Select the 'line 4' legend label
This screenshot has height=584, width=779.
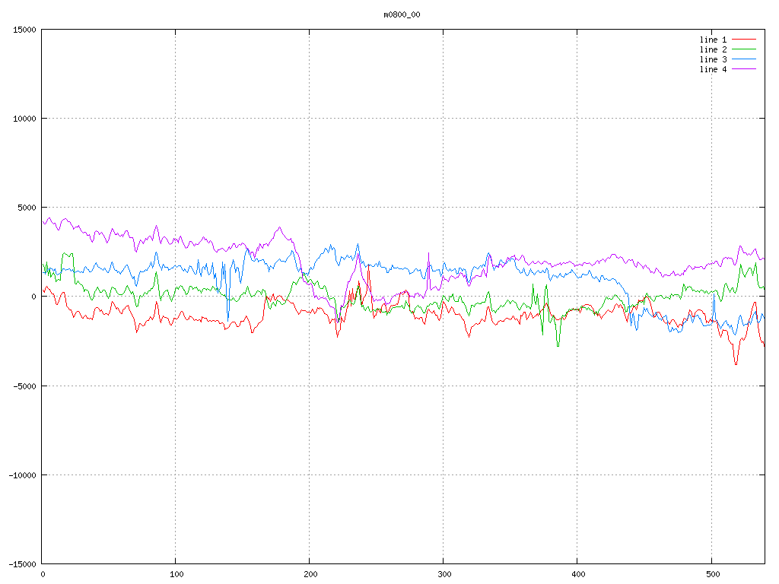coord(713,69)
